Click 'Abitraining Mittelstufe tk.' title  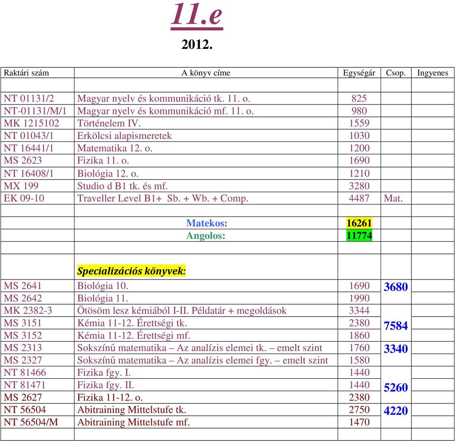coord(132,410)
